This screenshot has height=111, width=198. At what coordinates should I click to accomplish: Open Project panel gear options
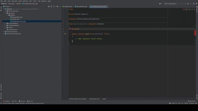coord(57,6)
